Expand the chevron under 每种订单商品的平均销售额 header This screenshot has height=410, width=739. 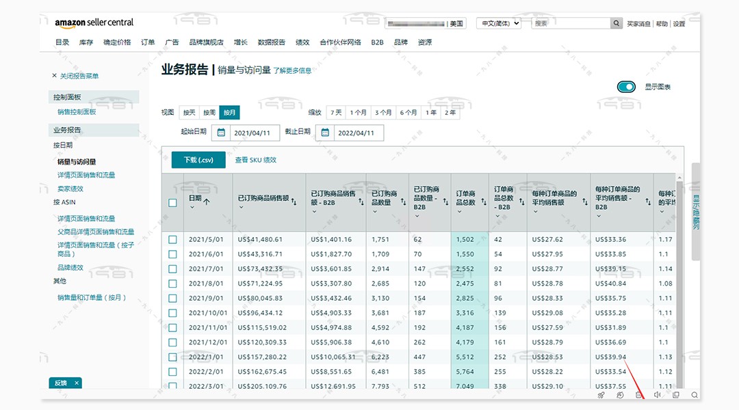535,211
